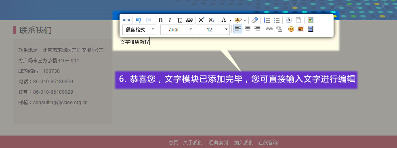Expand the font size 12 dropdown
This screenshot has height=148, width=397.
[x=213, y=29]
